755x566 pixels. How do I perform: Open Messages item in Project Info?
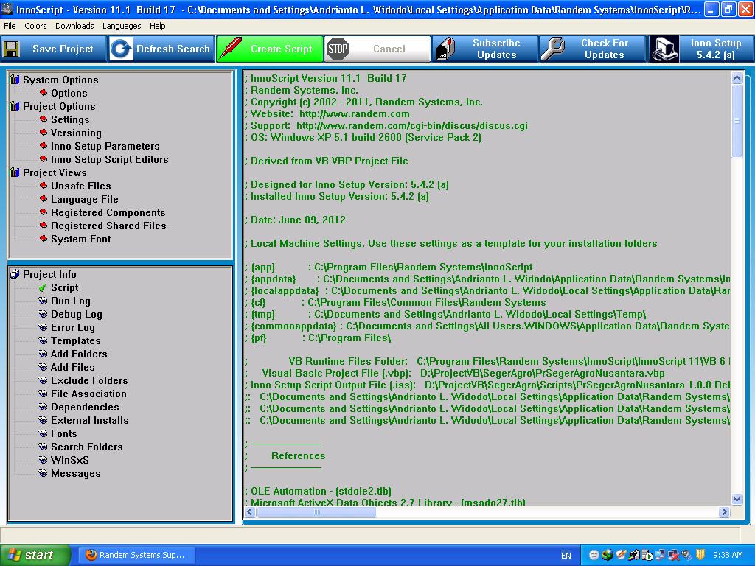[x=76, y=474]
